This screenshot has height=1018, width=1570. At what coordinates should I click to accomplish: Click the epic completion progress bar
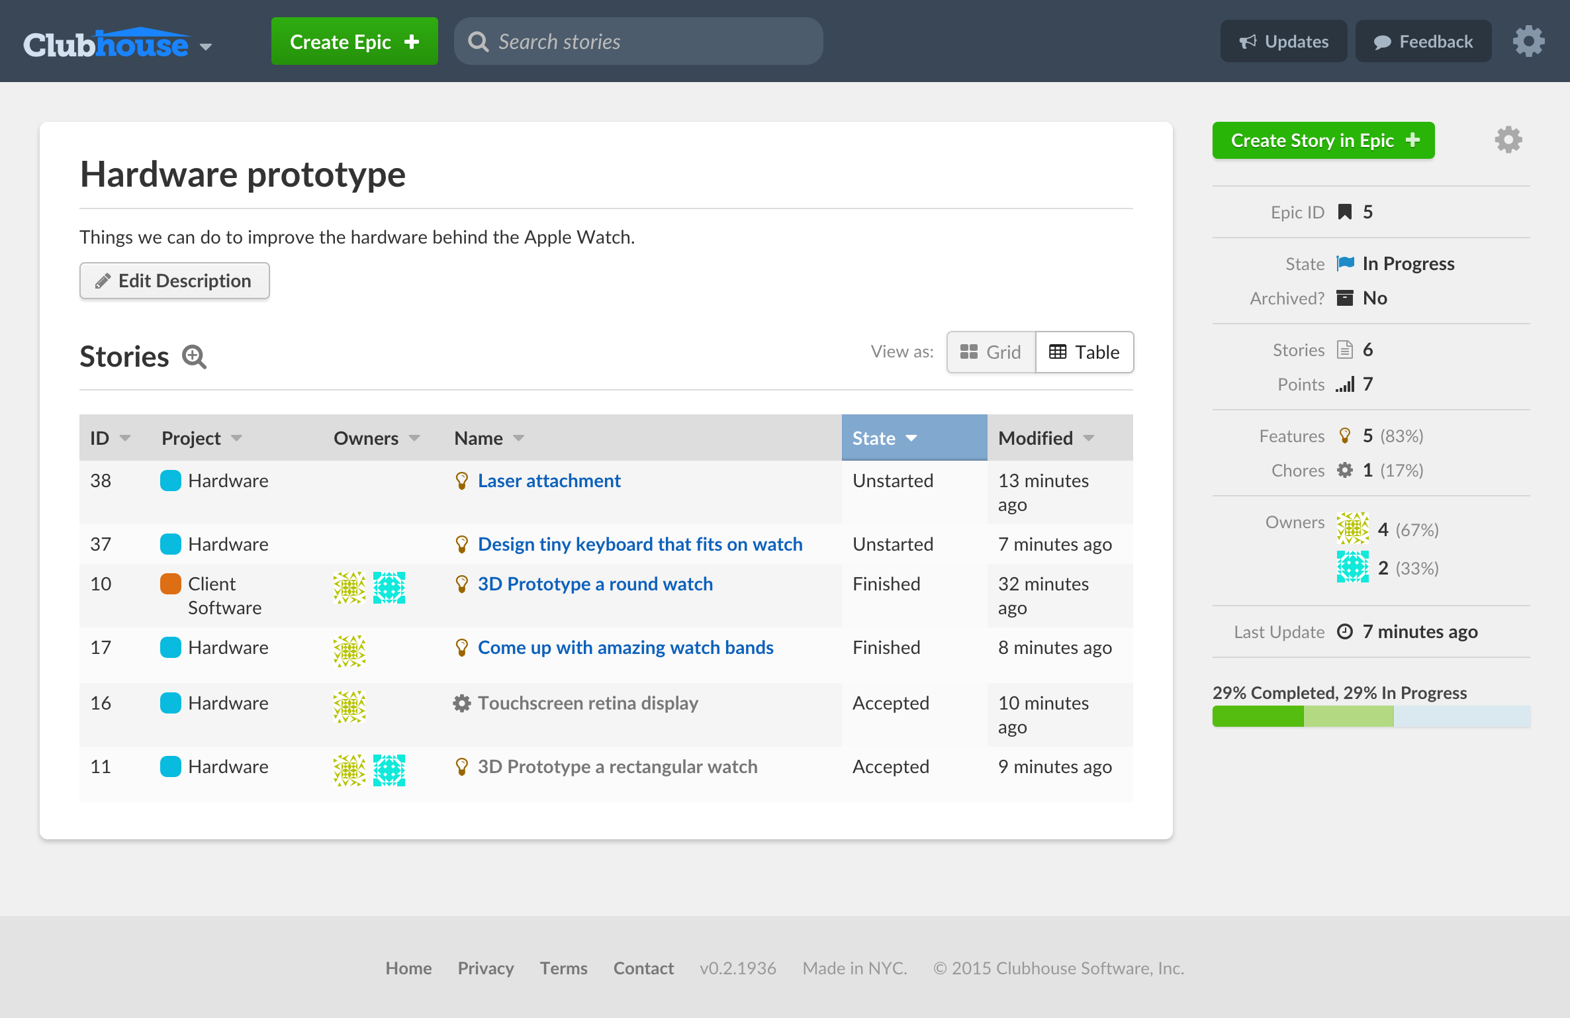tap(1371, 716)
